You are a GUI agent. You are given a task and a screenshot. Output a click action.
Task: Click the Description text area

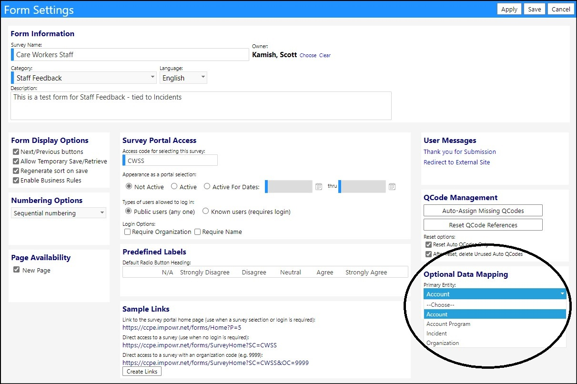coord(201,105)
